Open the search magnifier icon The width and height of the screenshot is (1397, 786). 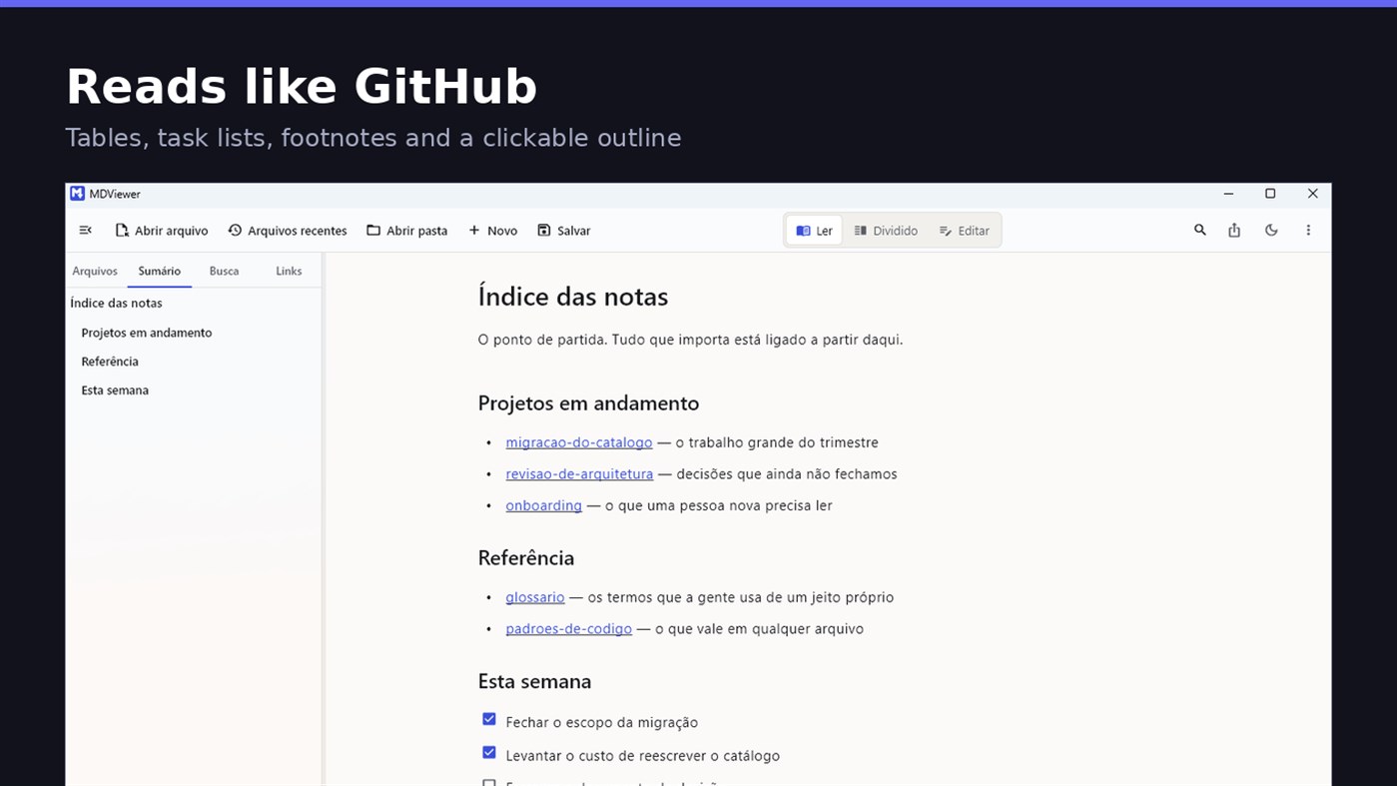(x=1200, y=231)
